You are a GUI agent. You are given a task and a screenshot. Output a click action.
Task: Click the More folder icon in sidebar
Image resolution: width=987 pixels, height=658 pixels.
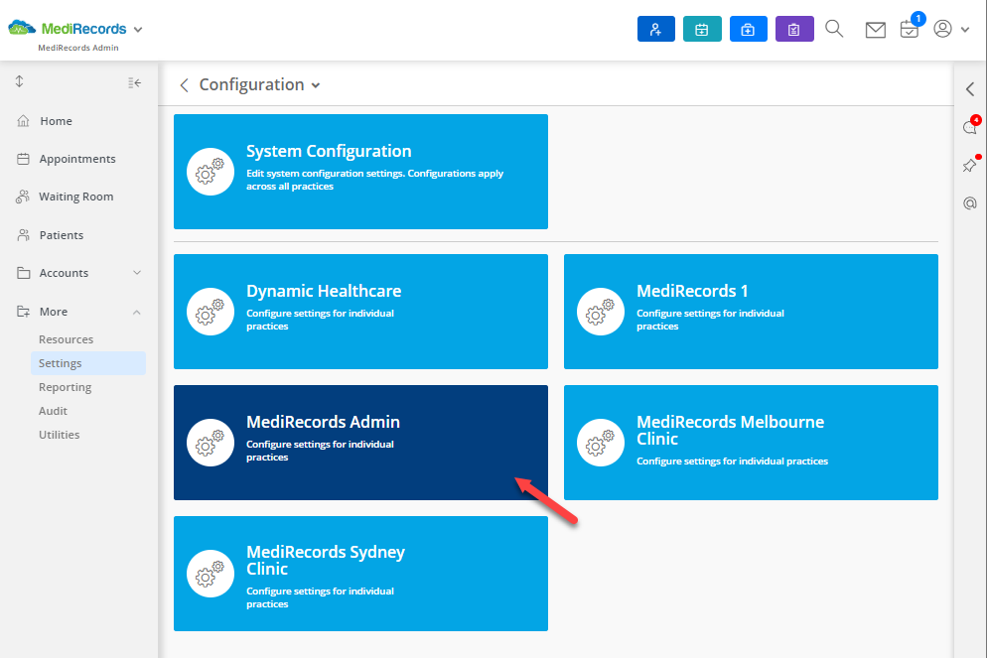[23, 312]
